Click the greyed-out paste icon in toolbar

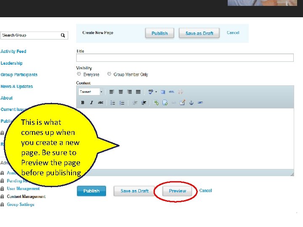click(180, 92)
